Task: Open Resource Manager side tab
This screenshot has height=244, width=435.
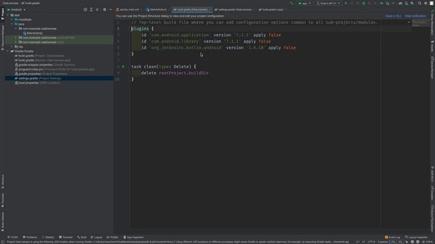Action: pos(3,37)
